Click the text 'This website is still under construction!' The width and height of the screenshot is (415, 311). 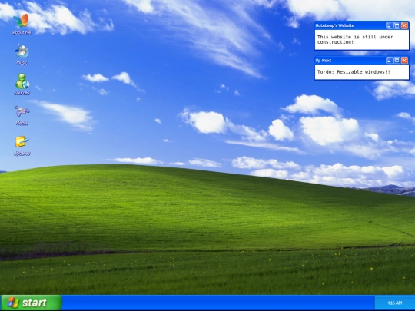click(x=355, y=39)
